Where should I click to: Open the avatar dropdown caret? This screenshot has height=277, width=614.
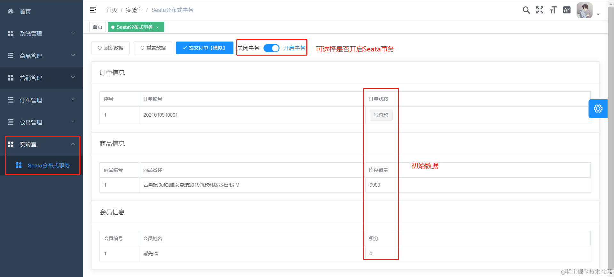point(598,14)
